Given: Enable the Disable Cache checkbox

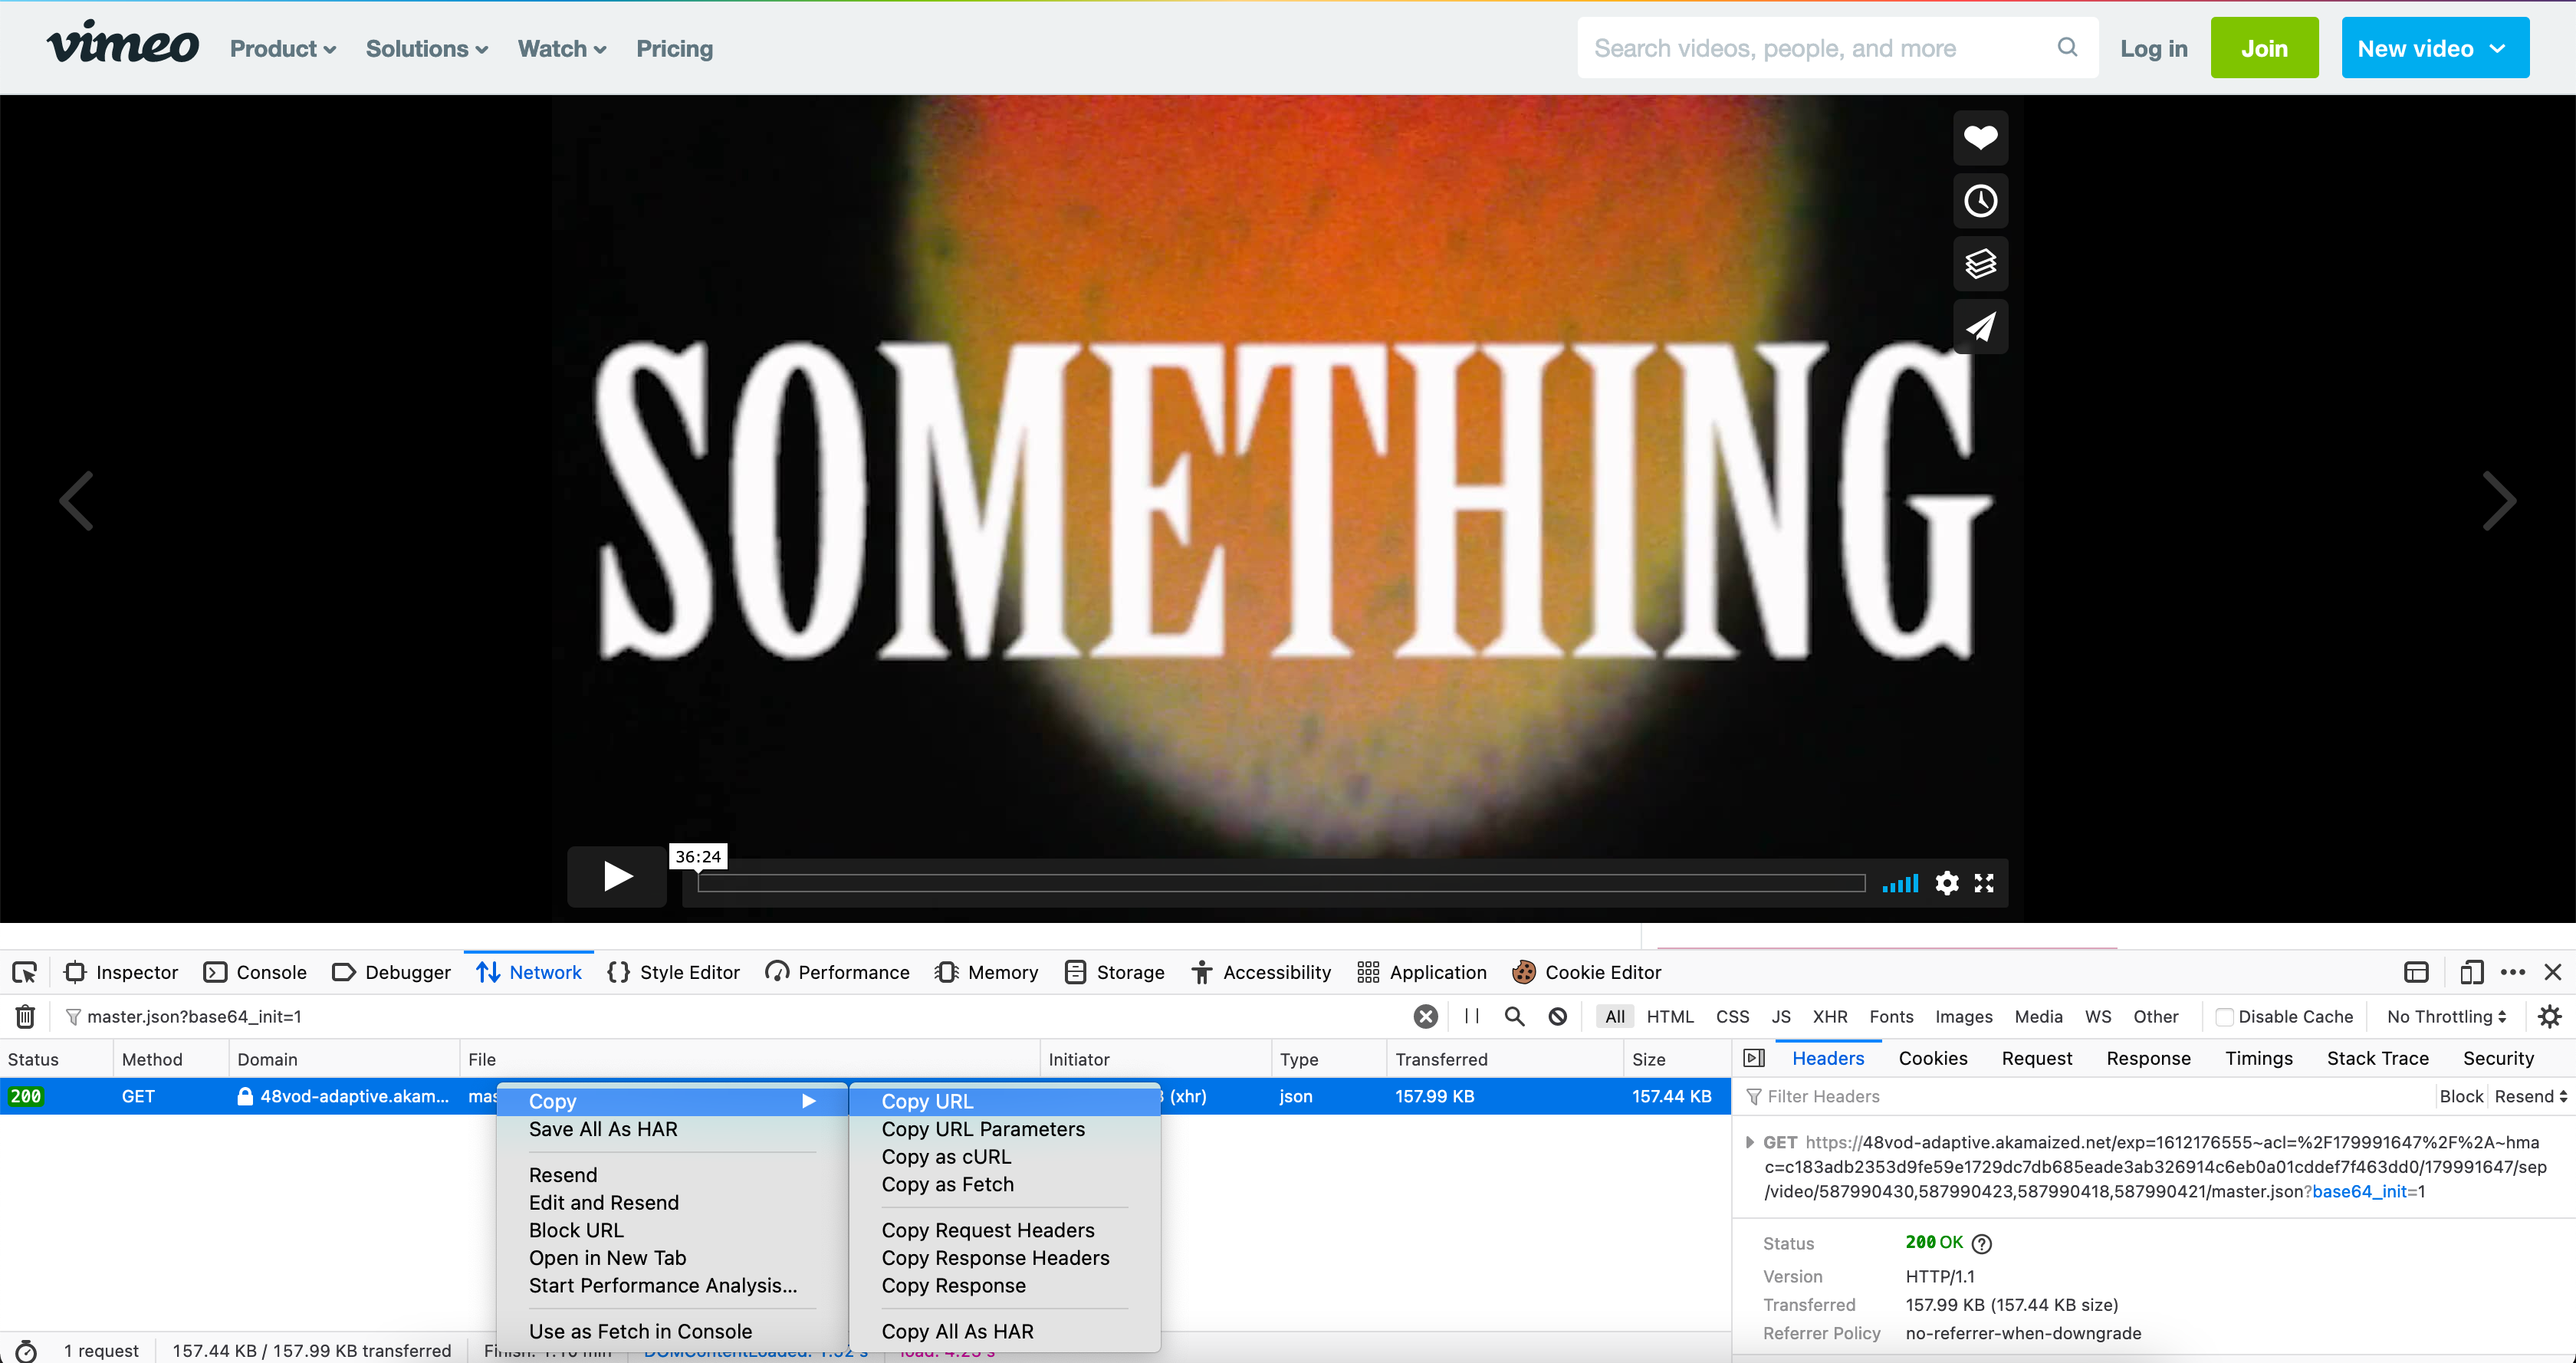Looking at the screenshot, I should click(x=2224, y=1017).
